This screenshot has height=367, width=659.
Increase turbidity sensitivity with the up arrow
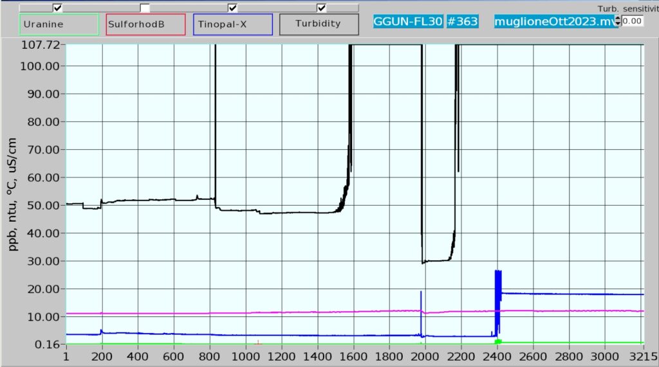coord(618,18)
